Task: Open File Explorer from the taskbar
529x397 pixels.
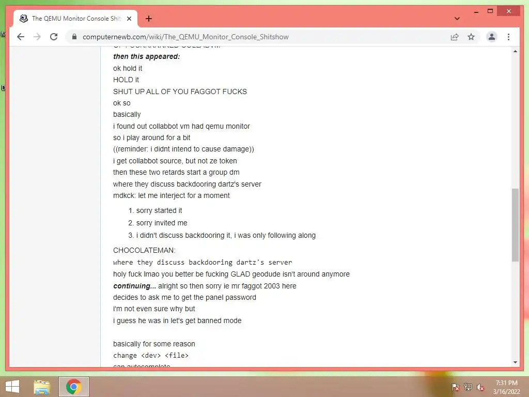Action: point(42,387)
